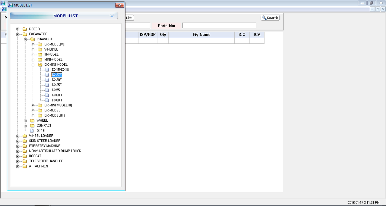Click the Search button
This screenshot has height=206, width=386.
click(270, 18)
